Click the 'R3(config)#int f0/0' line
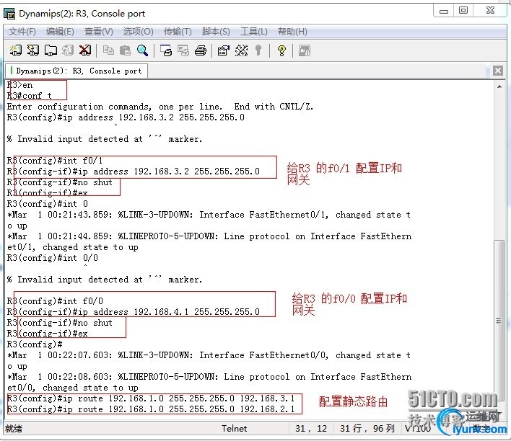The image size is (511, 441). click(x=55, y=301)
